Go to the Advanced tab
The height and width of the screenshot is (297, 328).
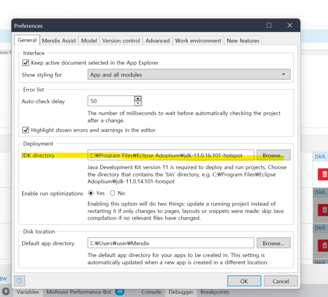coord(158,41)
